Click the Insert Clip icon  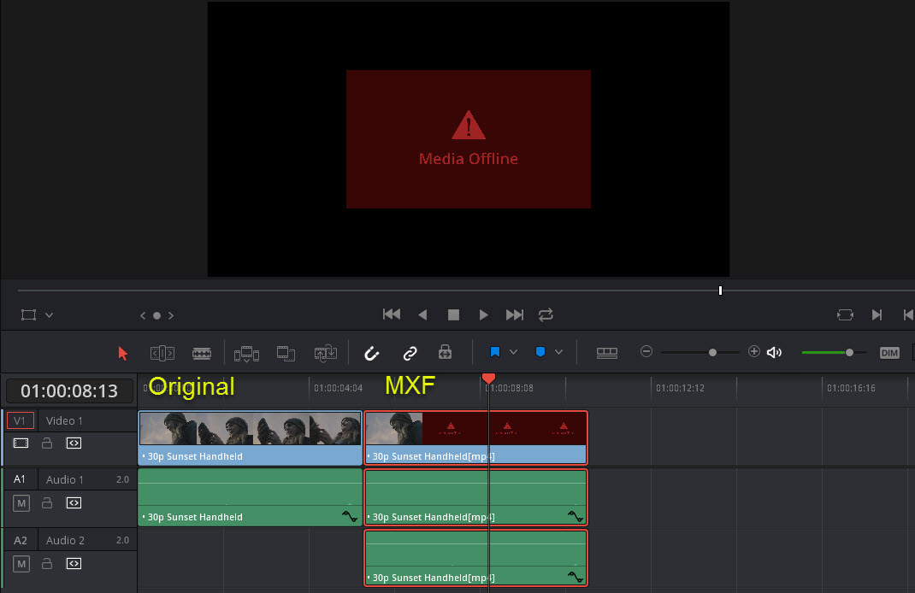point(246,352)
